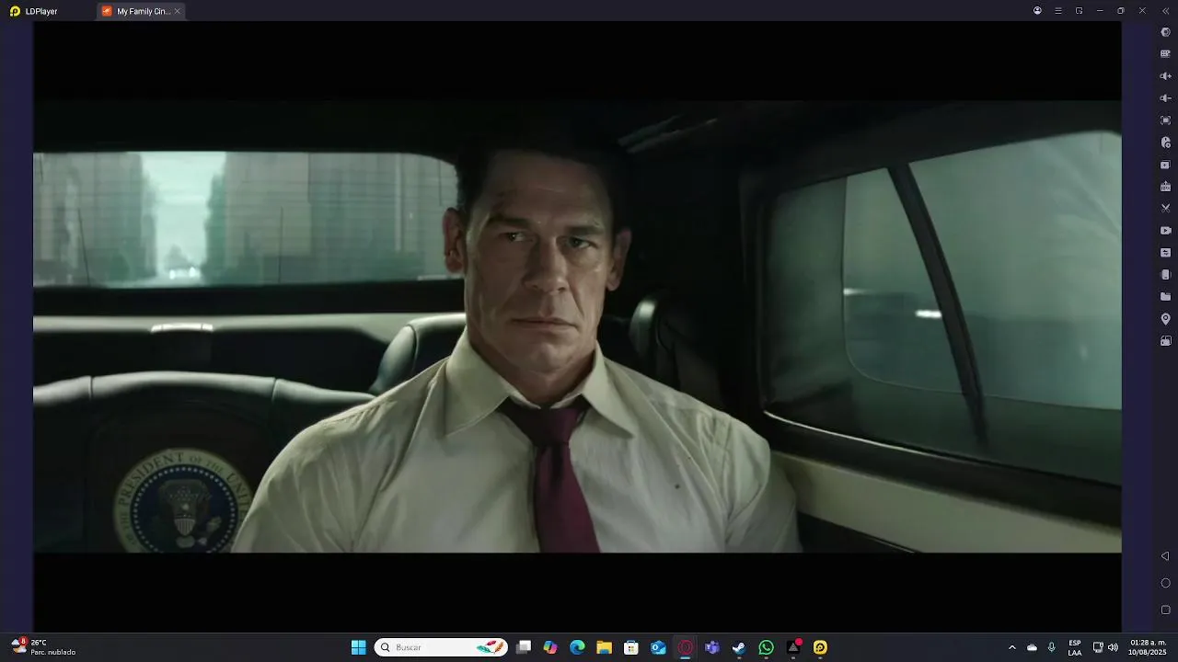Screen dimensions: 1178x662
Task: Open Opera GX from the taskbar
Action: coord(685,647)
